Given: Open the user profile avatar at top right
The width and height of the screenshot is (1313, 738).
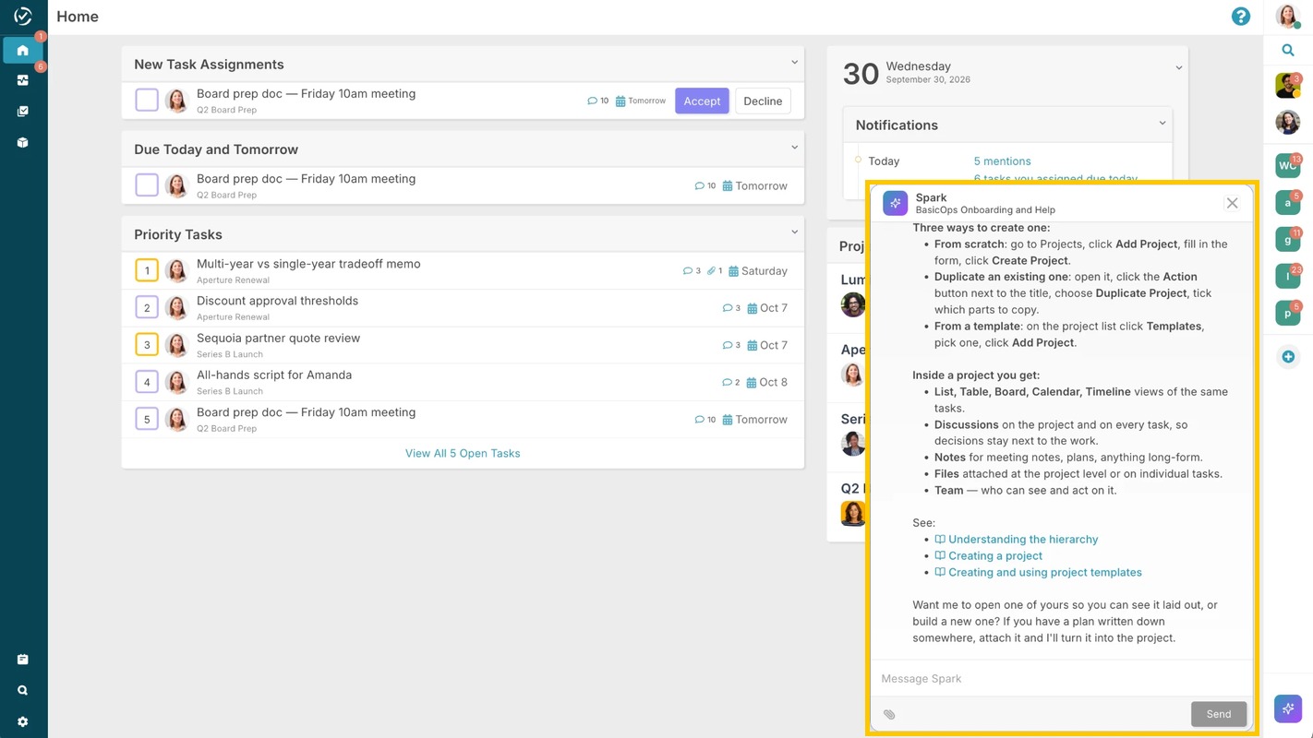Looking at the screenshot, I should pyautogui.click(x=1288, y=17).
